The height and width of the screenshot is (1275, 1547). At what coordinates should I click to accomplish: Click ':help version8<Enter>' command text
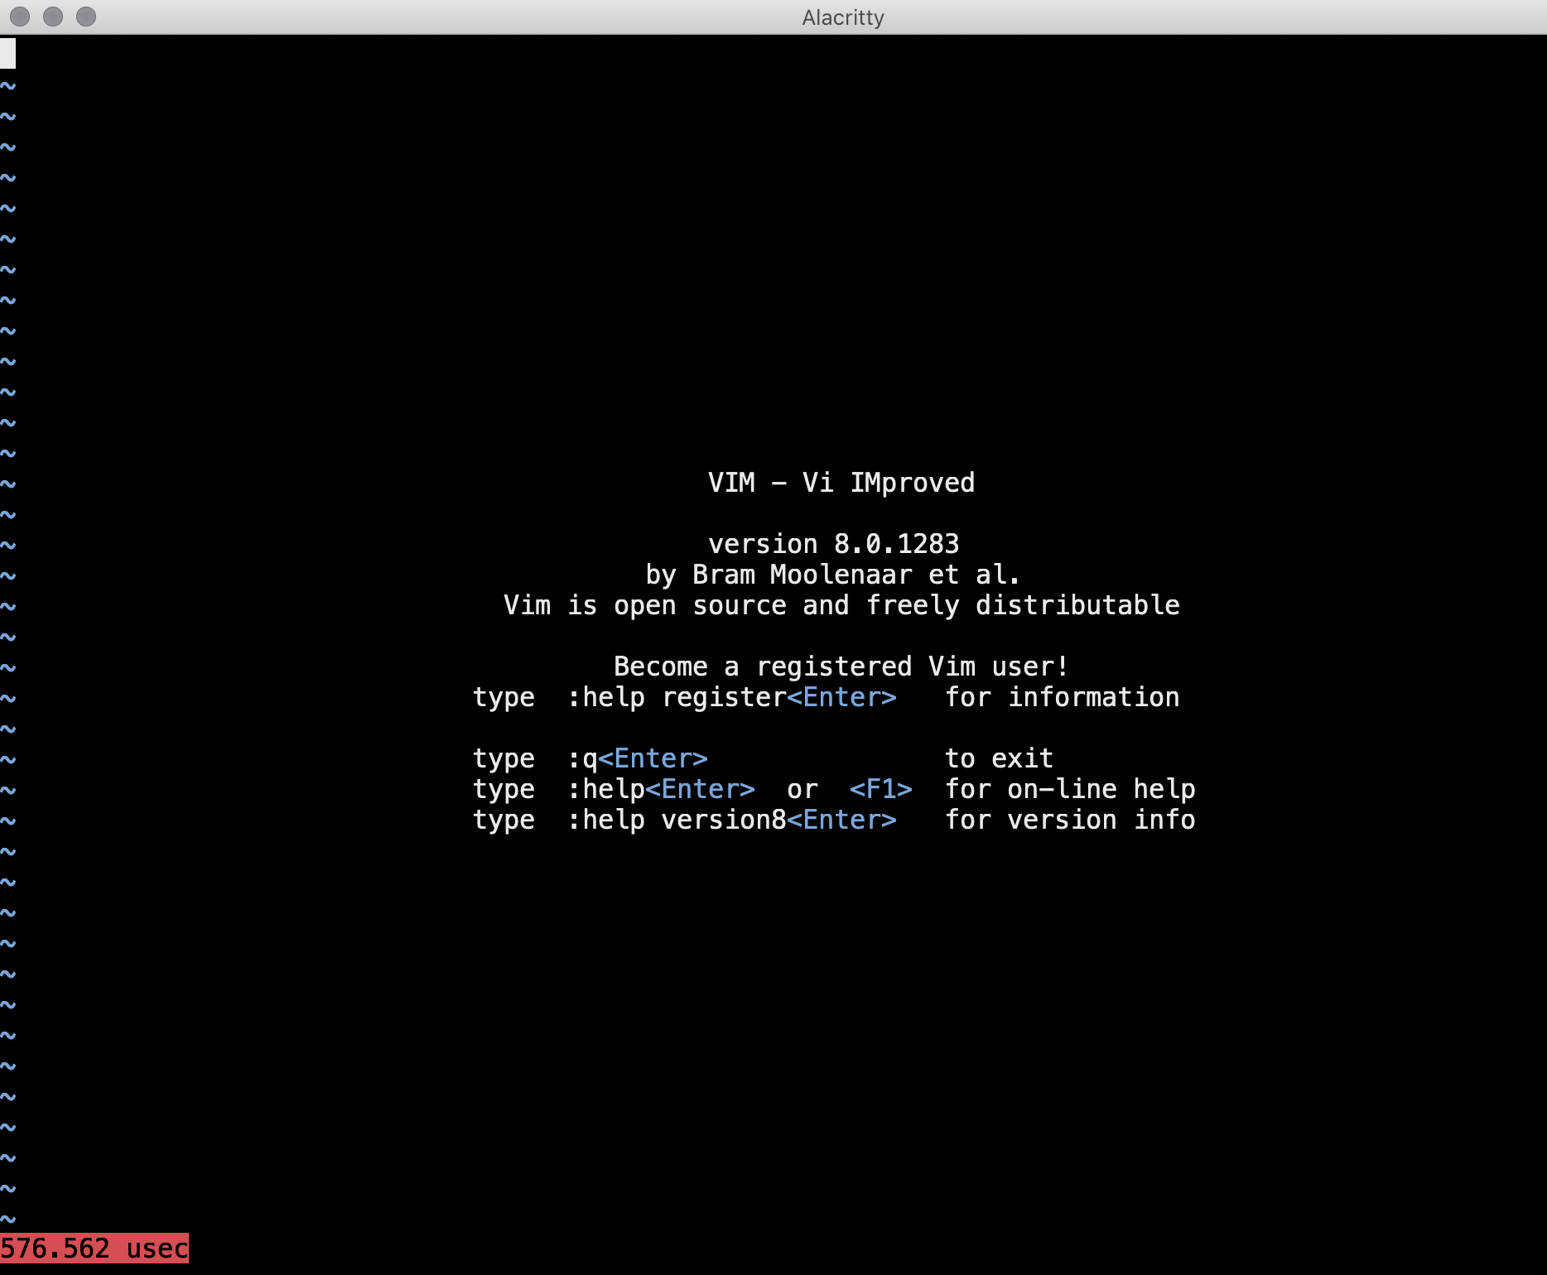tap(732, 820)
